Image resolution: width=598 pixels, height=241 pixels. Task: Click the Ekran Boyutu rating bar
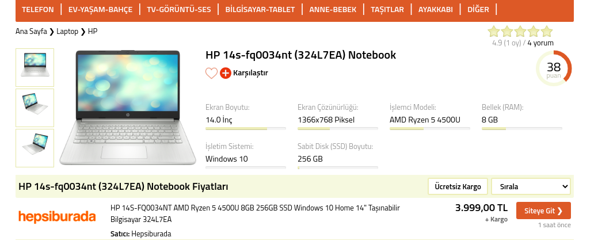246,129
